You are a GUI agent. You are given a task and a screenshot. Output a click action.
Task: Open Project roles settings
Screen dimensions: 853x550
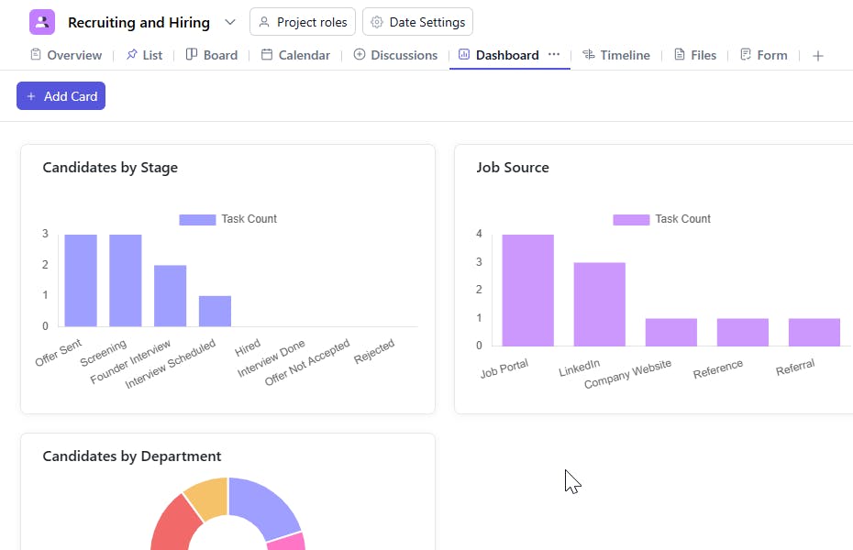click(302, 22)
